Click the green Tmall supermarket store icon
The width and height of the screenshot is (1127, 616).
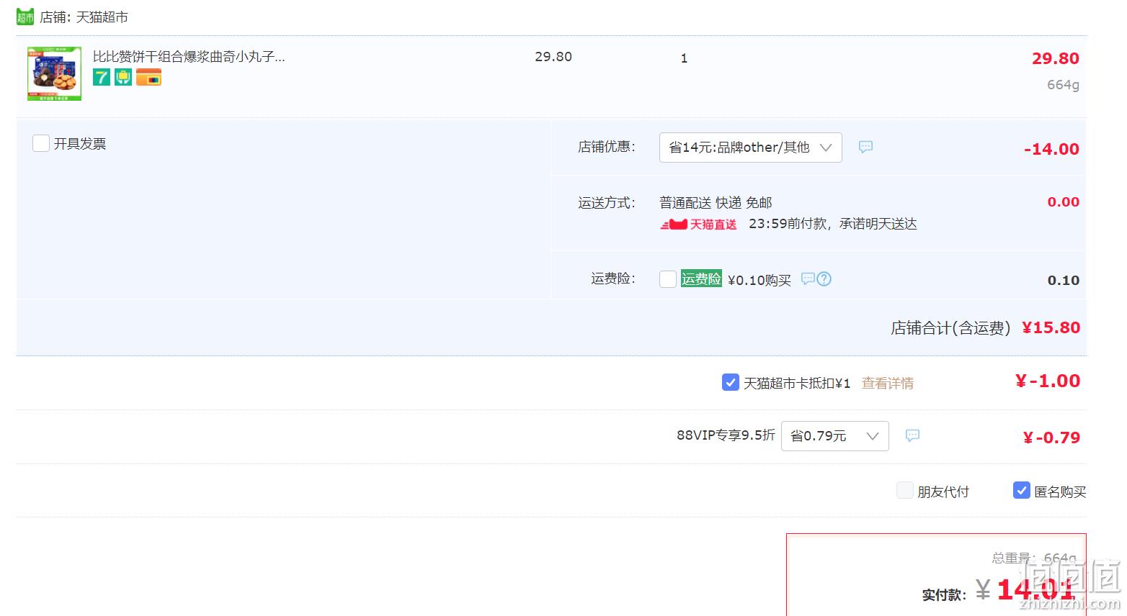(25, 17)
